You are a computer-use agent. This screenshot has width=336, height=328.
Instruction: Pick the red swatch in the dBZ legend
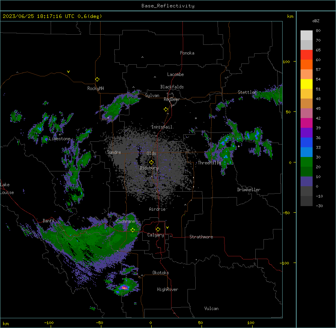click(x=306, y=55)
